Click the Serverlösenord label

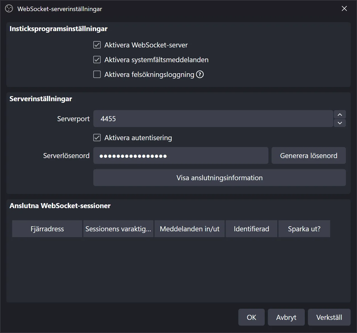coord(66,155)
